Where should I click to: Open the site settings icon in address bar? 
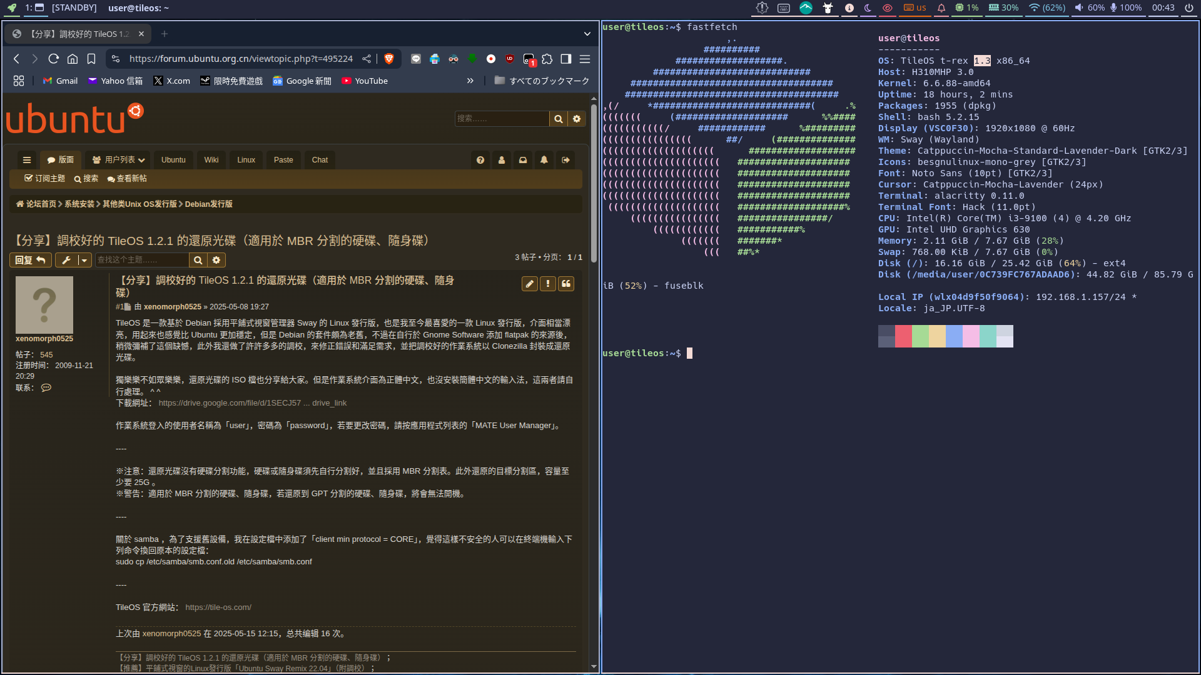[x=116, y=59]
